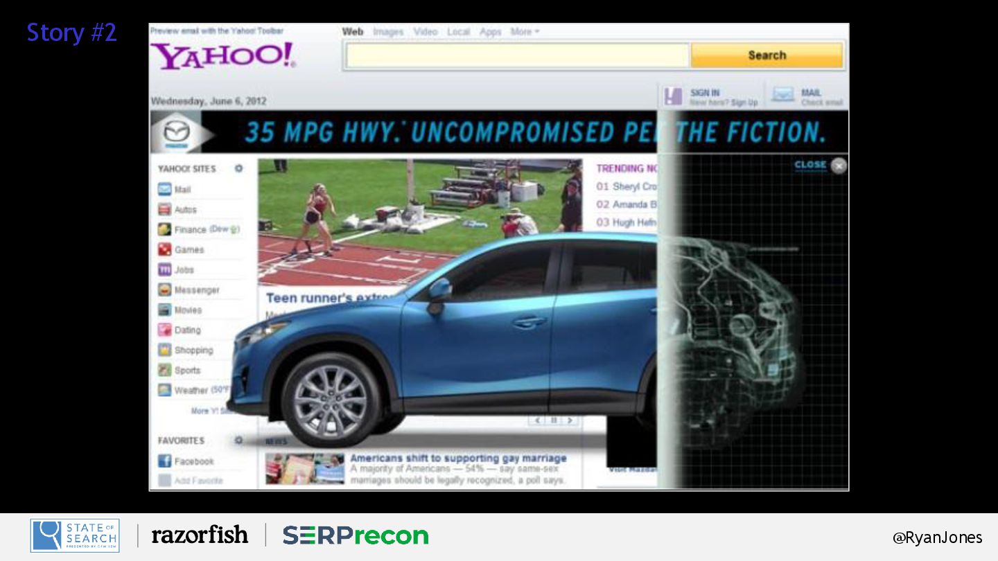
Task: Open Favorites settings gear
Action: coord(238,440)
